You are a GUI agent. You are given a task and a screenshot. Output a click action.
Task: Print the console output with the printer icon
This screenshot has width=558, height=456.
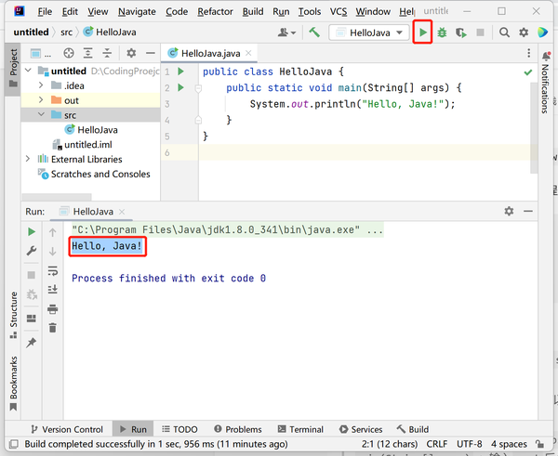[53, 309]
